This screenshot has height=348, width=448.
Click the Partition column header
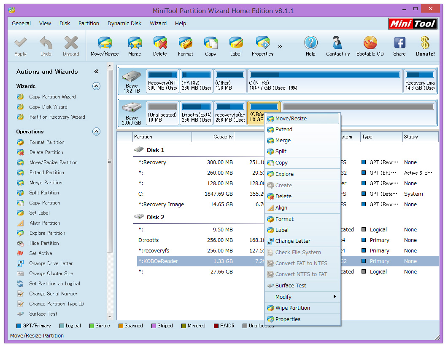[x=162, y=137]
